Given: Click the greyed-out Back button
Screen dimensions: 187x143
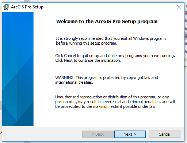Looking at the screenshot, I should coord(98,134).
